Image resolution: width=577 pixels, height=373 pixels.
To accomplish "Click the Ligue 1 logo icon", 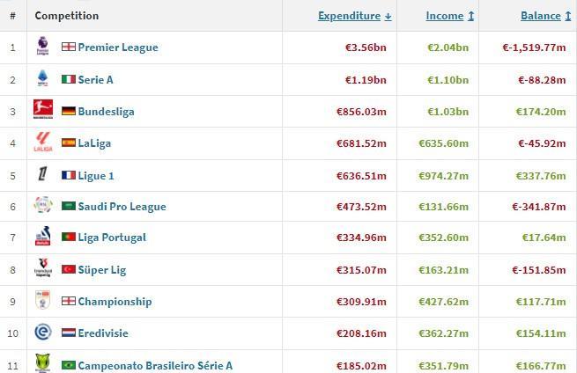I will [42, 175].
